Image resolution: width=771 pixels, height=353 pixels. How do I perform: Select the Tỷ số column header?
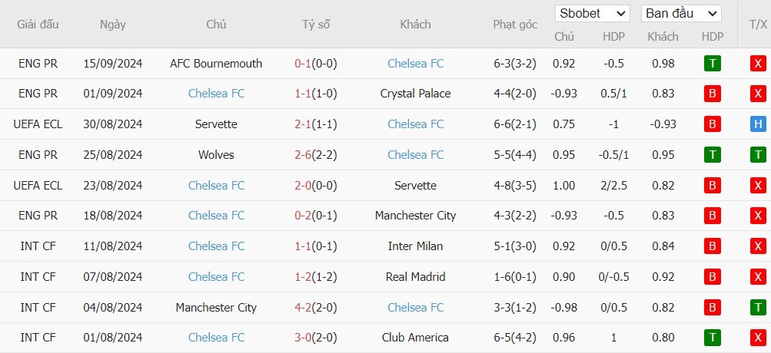[x=316, y=25]
